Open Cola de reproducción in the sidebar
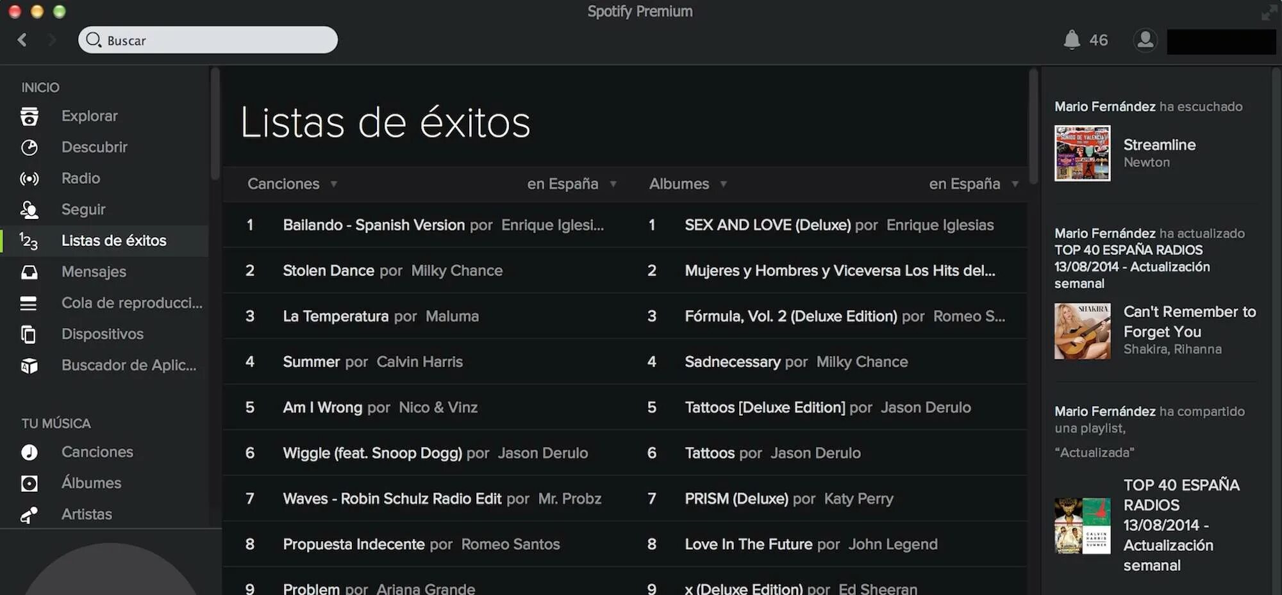Screen dimensions: 1282x595 131,303
